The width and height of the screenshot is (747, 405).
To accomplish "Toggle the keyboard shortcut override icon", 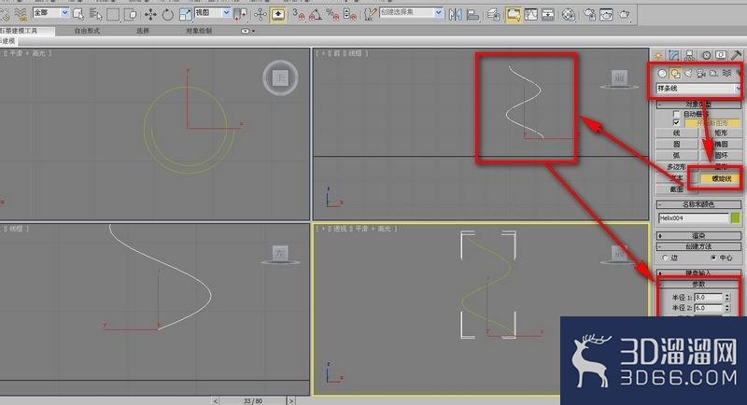I will [x=277, y=15].
